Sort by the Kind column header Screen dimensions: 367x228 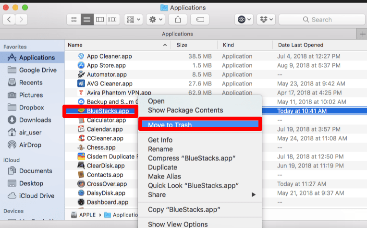[x=245, y=45]
